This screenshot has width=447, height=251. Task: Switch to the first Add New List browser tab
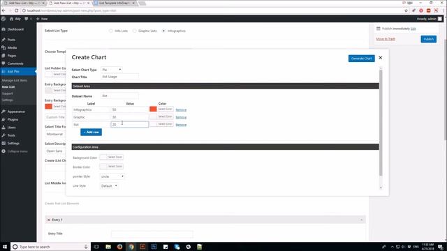[x=24, y=3]
